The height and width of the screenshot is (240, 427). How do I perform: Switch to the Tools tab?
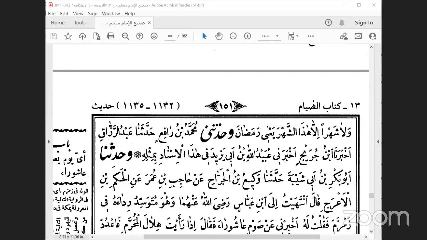click(x=80, y=23)
